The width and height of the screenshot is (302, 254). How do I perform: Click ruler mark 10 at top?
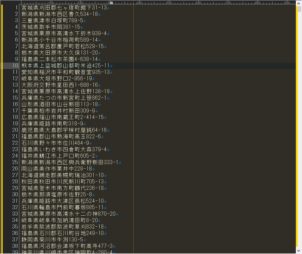(x=51, y=2)
